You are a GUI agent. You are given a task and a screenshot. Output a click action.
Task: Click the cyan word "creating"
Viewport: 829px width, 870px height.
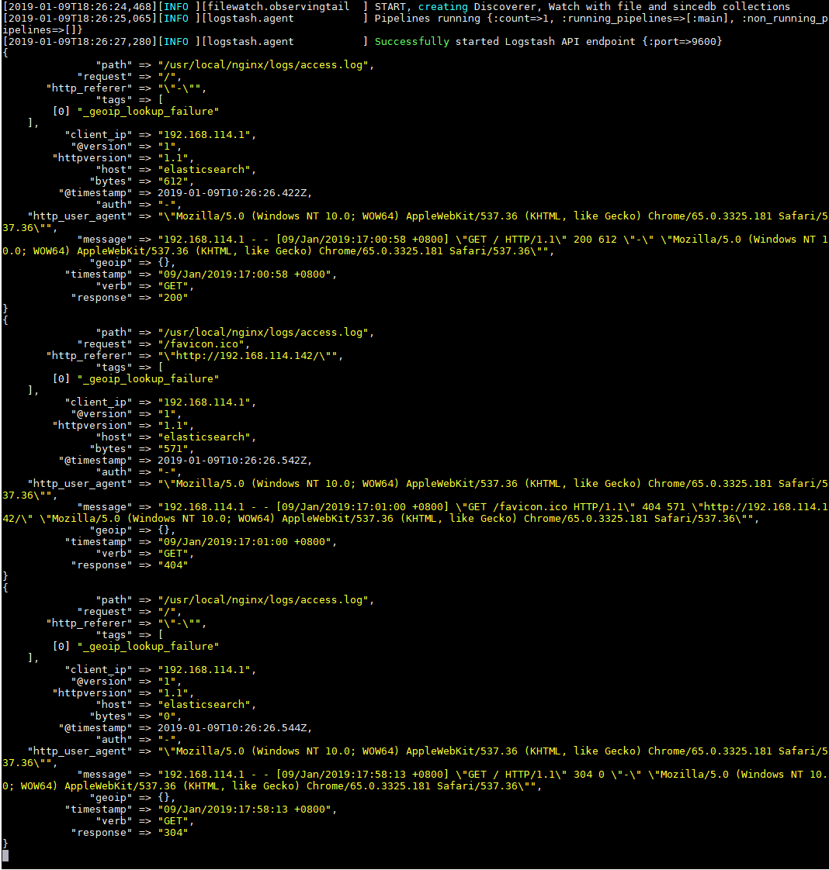point(443,7)
